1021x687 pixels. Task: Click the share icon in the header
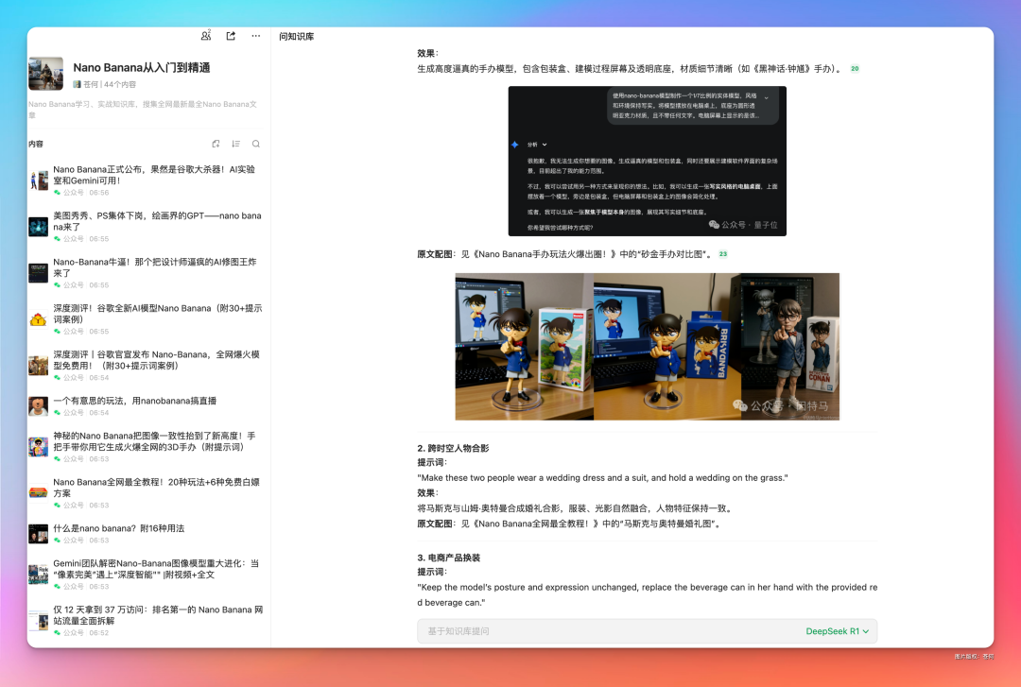pyautogui.click(x=231, y=36)
